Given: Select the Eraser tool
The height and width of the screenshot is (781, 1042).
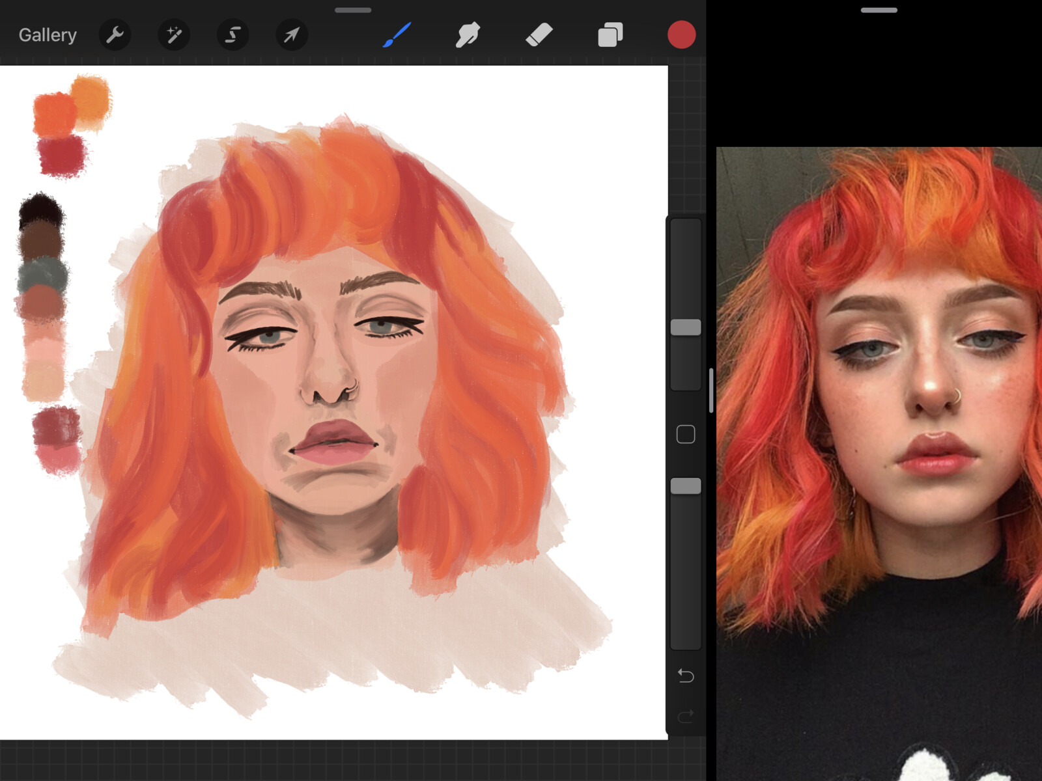Looking at the screenshot, I should click(539, 35).
